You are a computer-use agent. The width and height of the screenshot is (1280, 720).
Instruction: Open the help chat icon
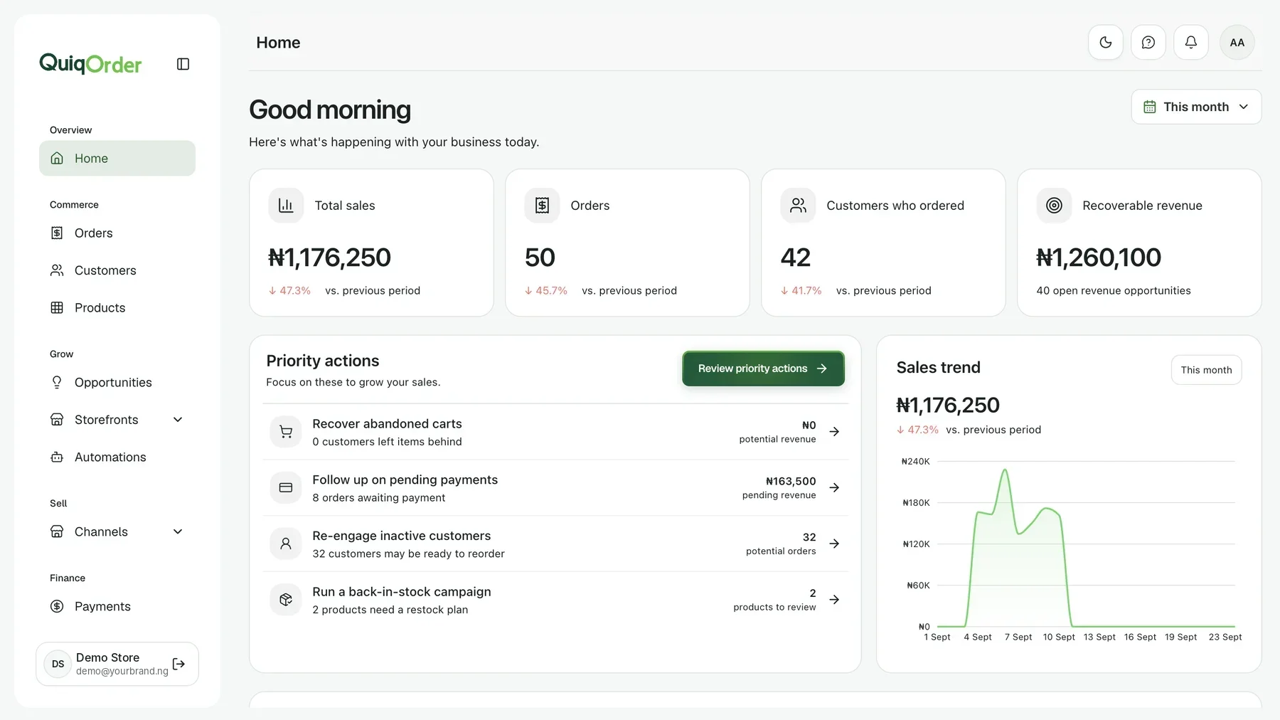(x=1148, y=43)
